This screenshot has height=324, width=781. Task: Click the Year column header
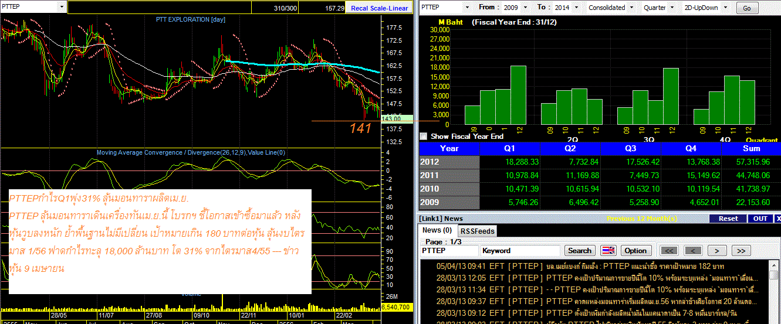449,148
